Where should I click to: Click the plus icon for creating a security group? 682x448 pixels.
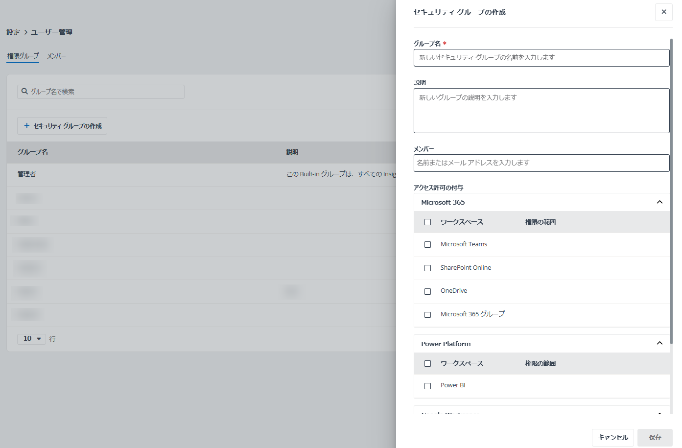(27, 126)
